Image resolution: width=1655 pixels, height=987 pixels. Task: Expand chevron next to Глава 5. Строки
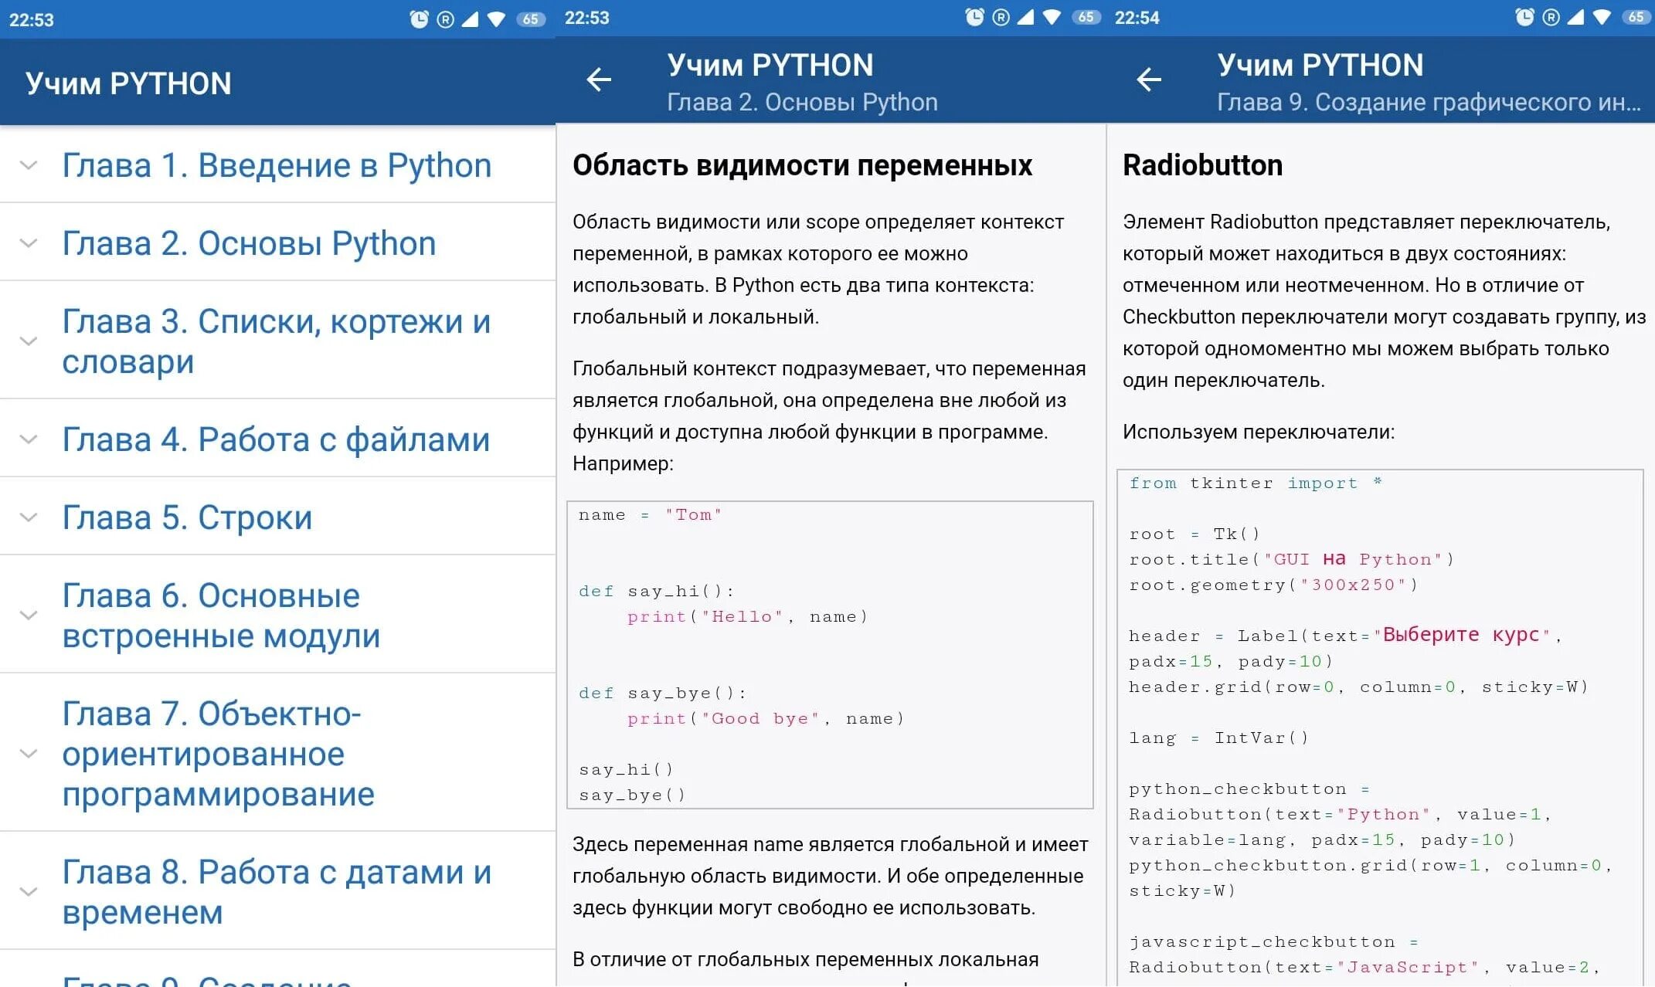click(29, 517)
